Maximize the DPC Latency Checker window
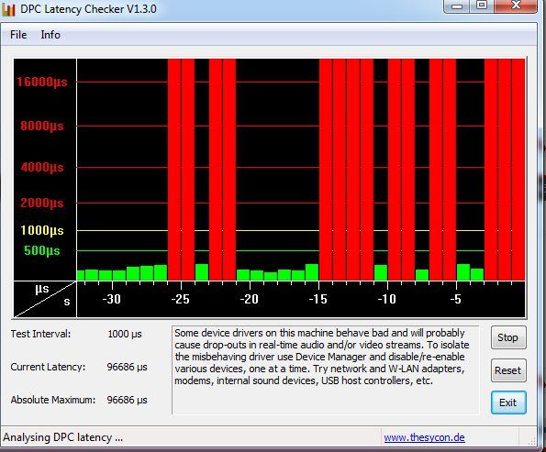This screenshot has width=546, height=452. (482, 6)
